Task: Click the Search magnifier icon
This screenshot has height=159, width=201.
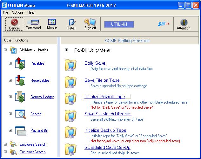Action: tap(21, 114)
